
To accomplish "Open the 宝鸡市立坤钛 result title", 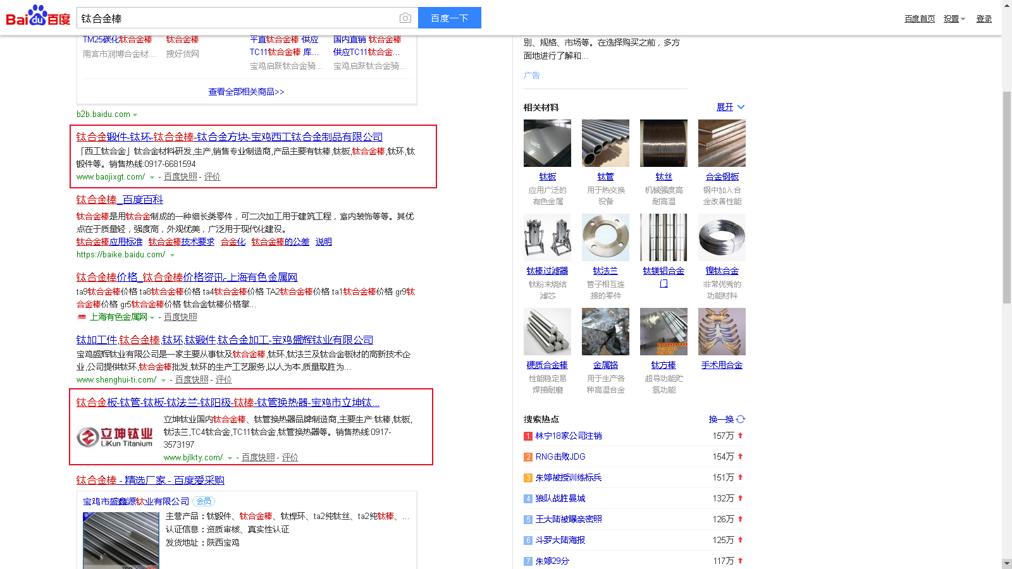I will 228,402.
